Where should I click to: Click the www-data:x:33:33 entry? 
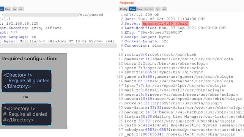point(184,108)
